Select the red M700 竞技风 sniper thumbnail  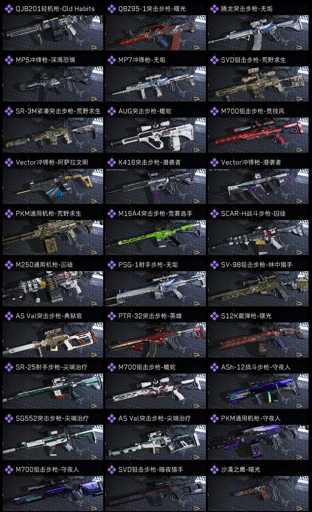tap(258, 135)
